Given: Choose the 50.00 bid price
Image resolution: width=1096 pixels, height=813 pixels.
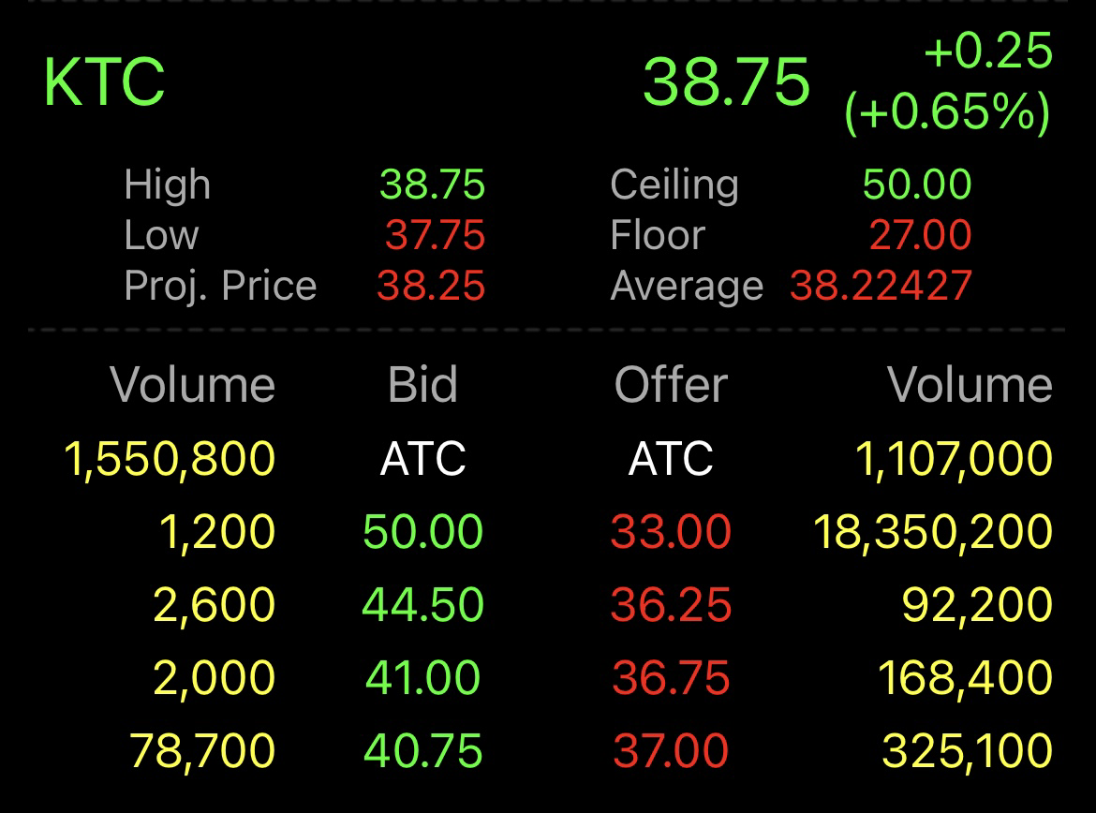Looking at the screenshot, I should tap(422, 531).
